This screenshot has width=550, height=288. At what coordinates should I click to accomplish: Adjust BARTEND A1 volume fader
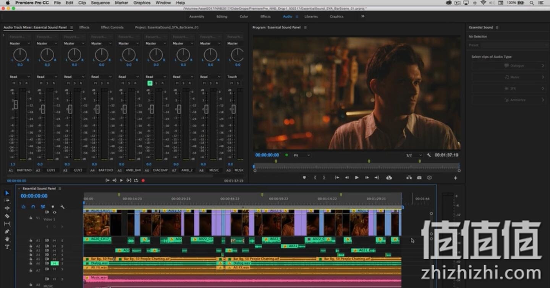click(x=16, y=104)
